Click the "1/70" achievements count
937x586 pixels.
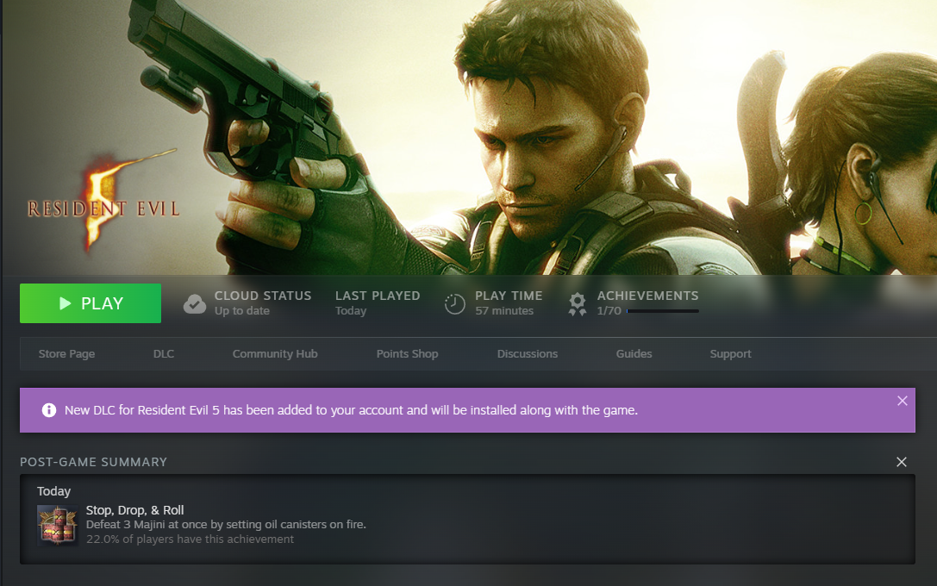click(x=609, y=310)
